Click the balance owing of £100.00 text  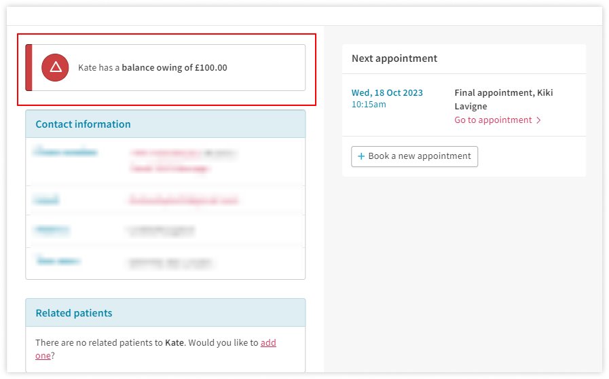tap(174, 68)
